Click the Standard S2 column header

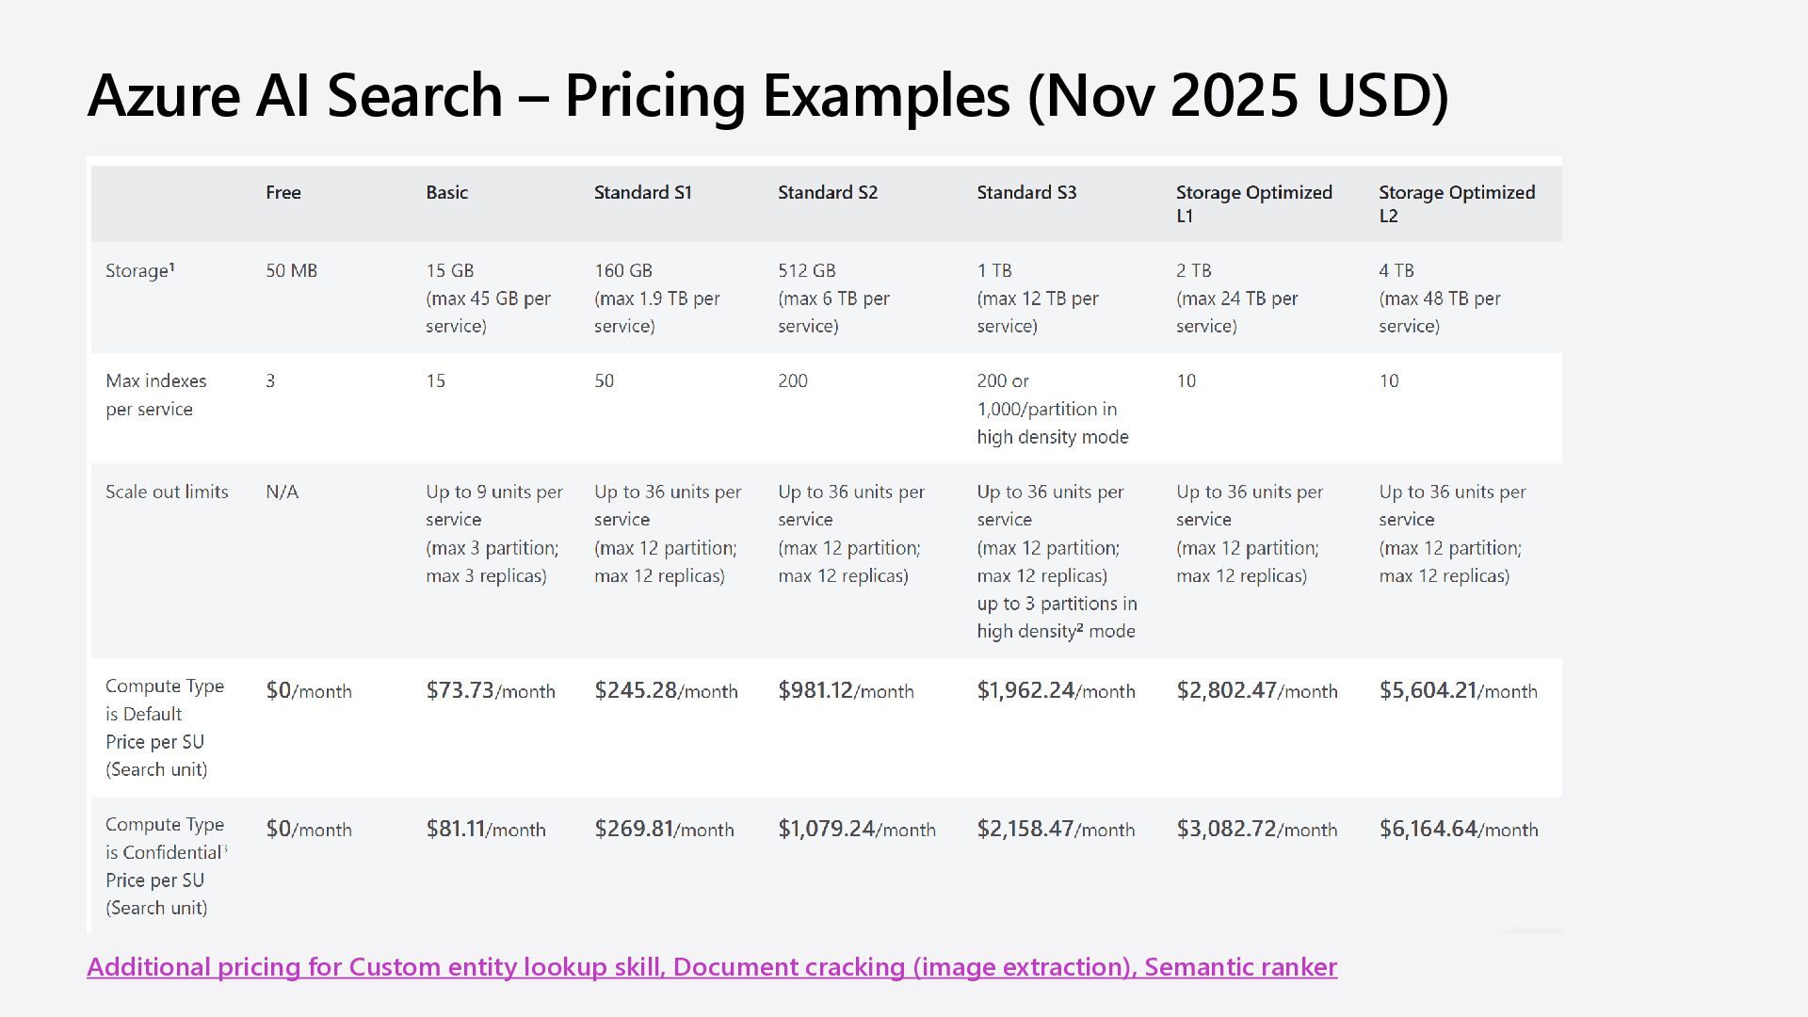pos(827,193)
